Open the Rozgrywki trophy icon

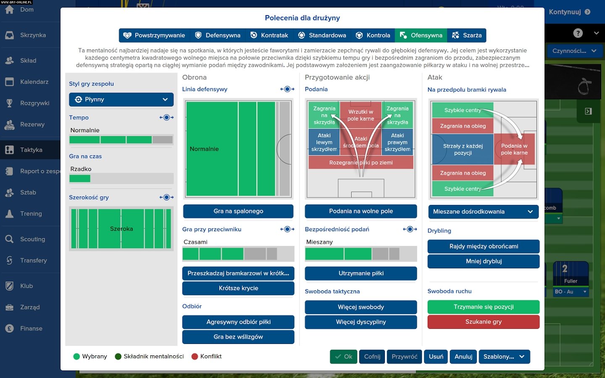(9, 103)
